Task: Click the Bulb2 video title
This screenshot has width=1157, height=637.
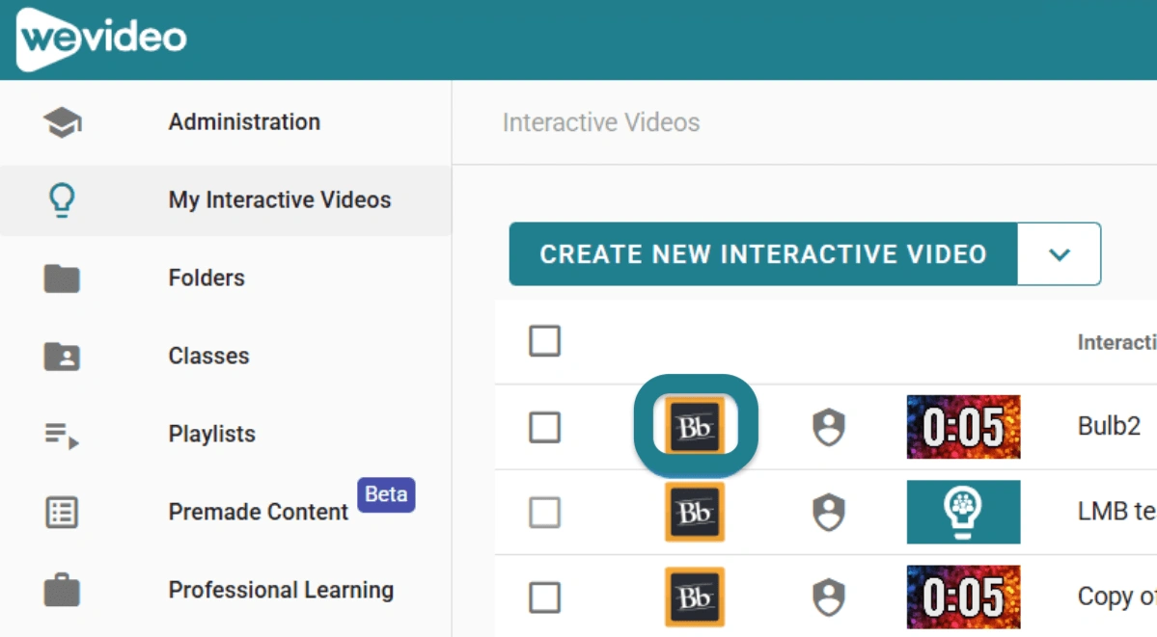Action: [x=1109, y=426]
